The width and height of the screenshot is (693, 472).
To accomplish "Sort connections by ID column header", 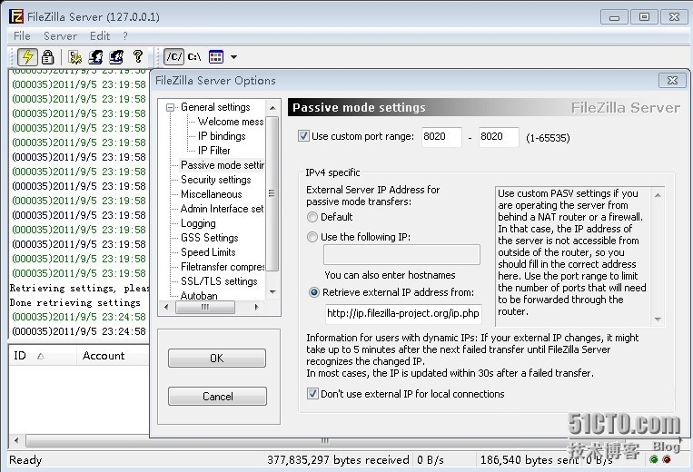I will (43, 356).
